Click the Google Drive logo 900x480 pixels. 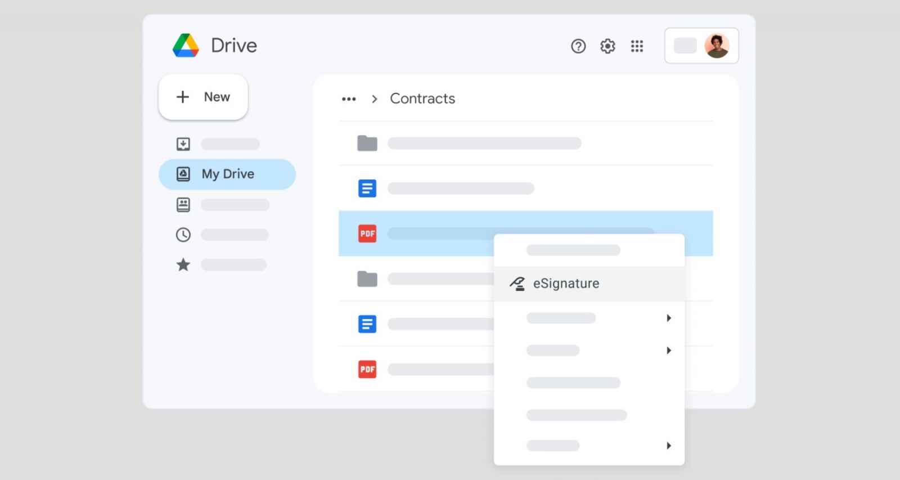click(186, 46)
